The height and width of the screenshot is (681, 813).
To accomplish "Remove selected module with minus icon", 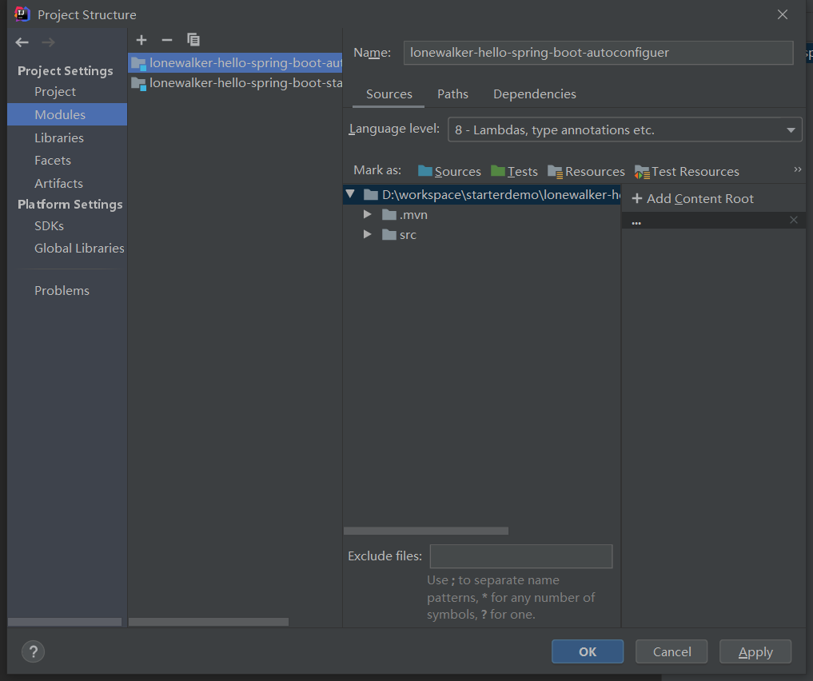I will click(167, 40).
